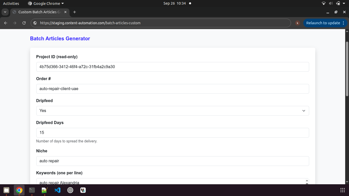349x196 pixels.
Task: Launch Terminal from the dock
Action: 32,190
